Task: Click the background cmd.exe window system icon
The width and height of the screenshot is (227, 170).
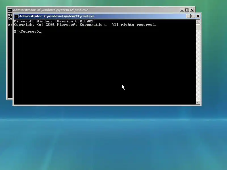Action: click(10, 10)
